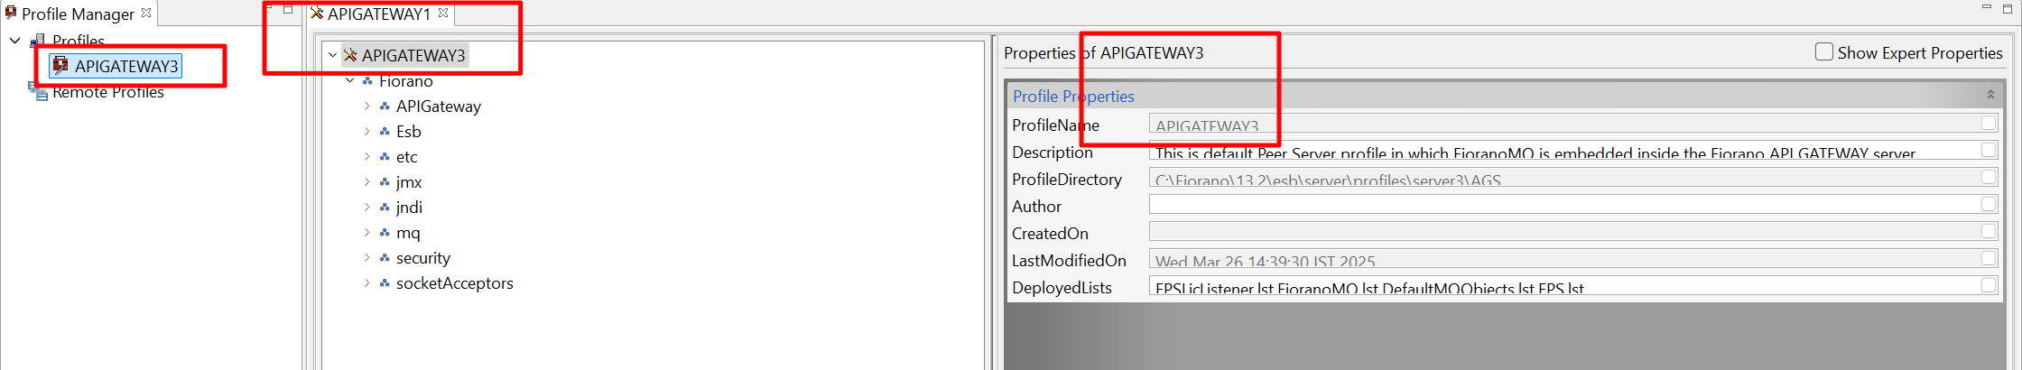
Task: Select the Fiorano tree label
Action: coord(406,81)
